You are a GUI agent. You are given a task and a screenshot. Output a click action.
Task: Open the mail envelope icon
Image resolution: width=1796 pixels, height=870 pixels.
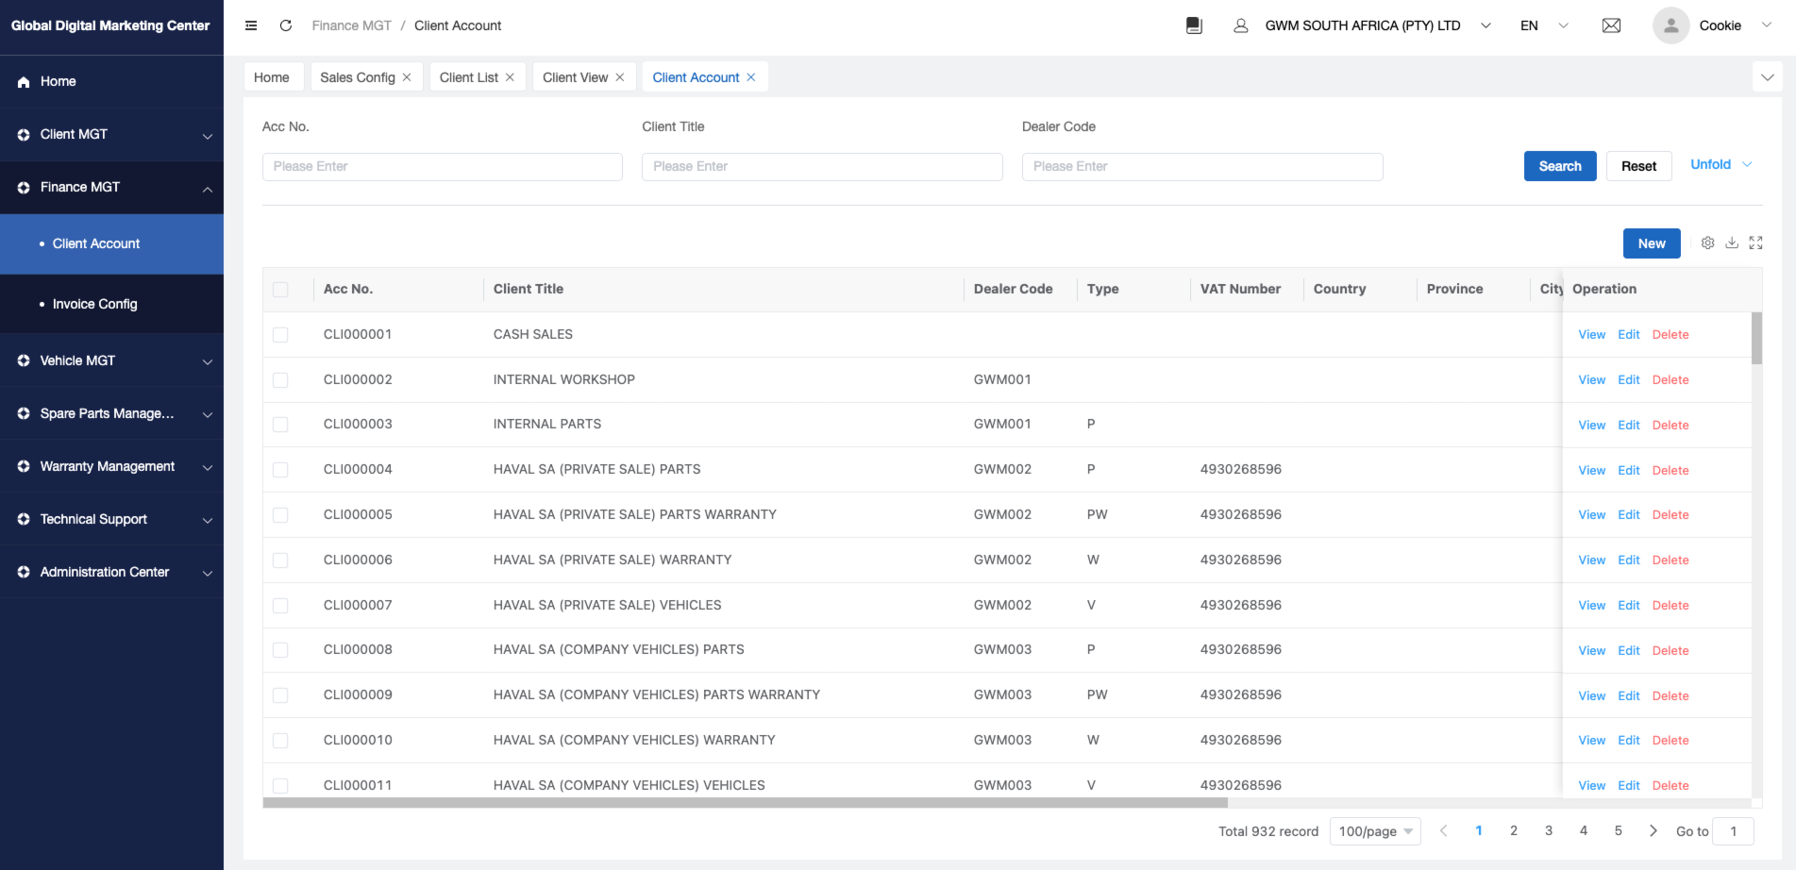pyautogui.click(x=1611, y=25)
